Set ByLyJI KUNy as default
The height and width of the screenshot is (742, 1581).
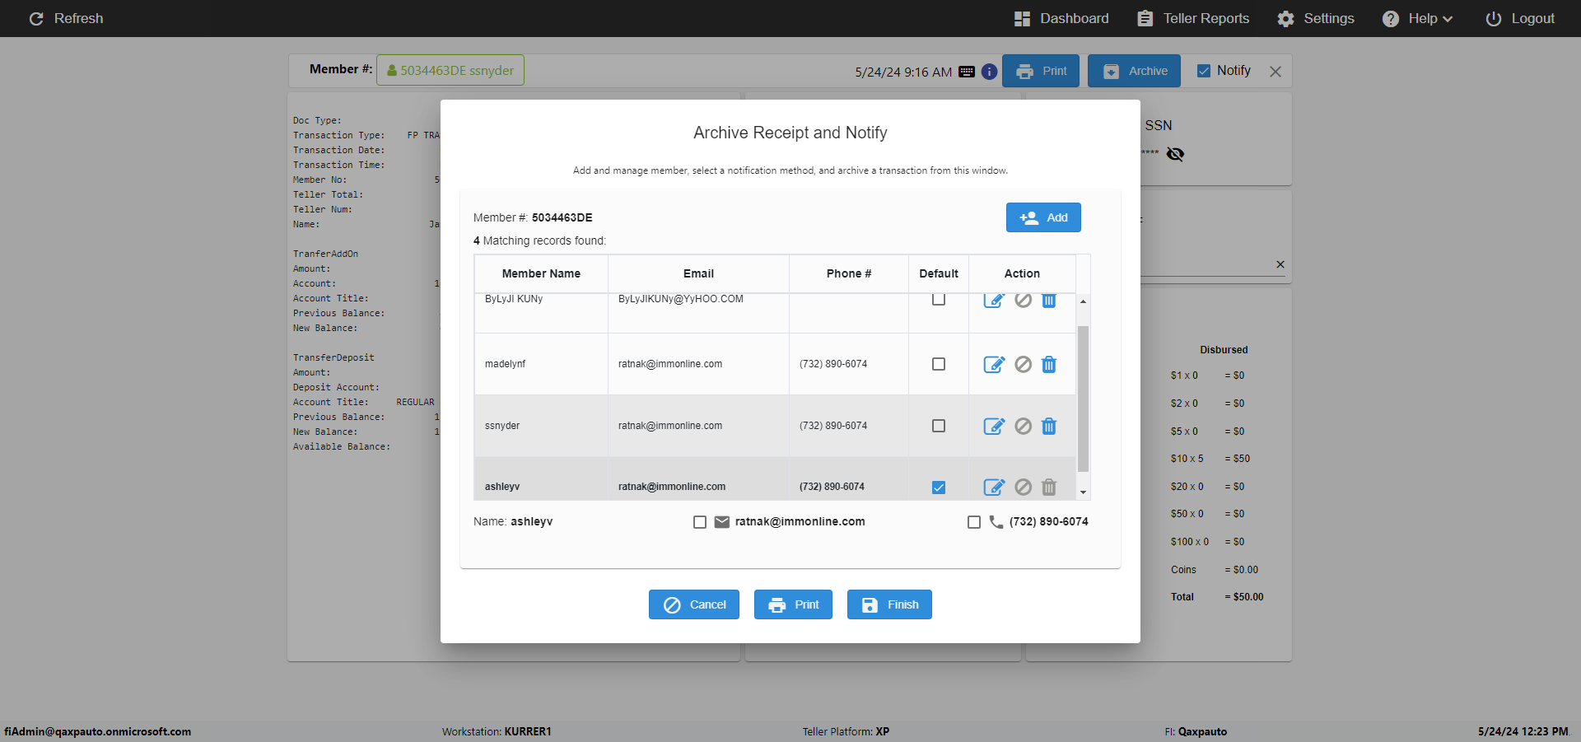tap(939, 299)
